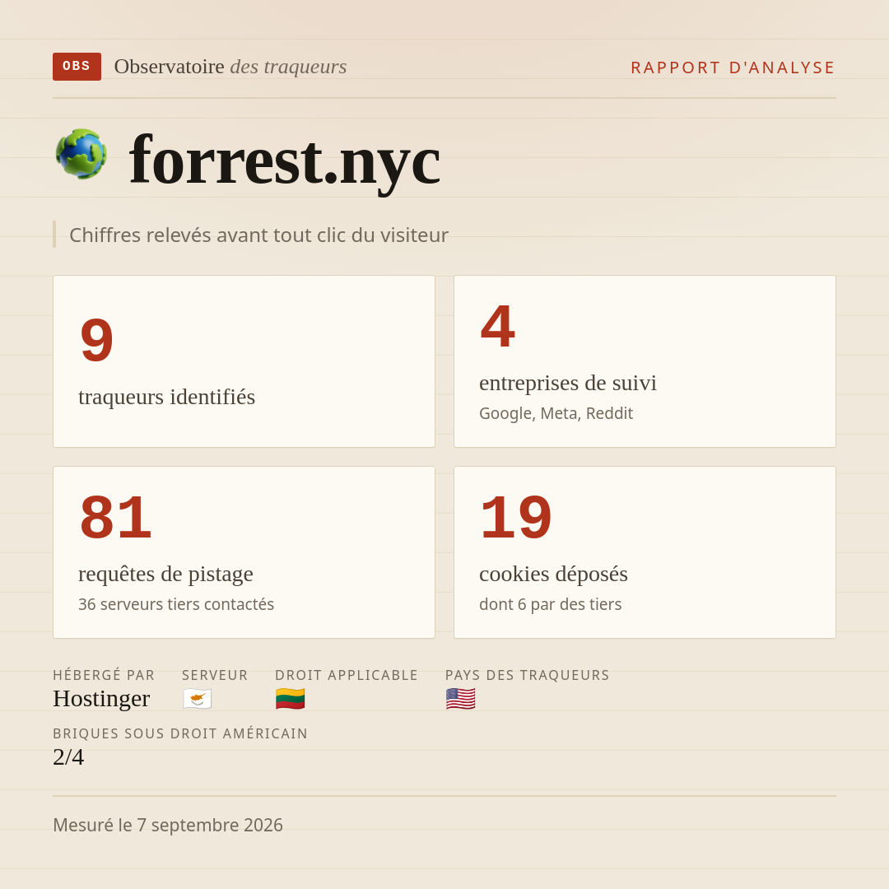Viewport: 889px width, 889px height.
Task: Click the host name Hostinger
Action: [101, 699]
